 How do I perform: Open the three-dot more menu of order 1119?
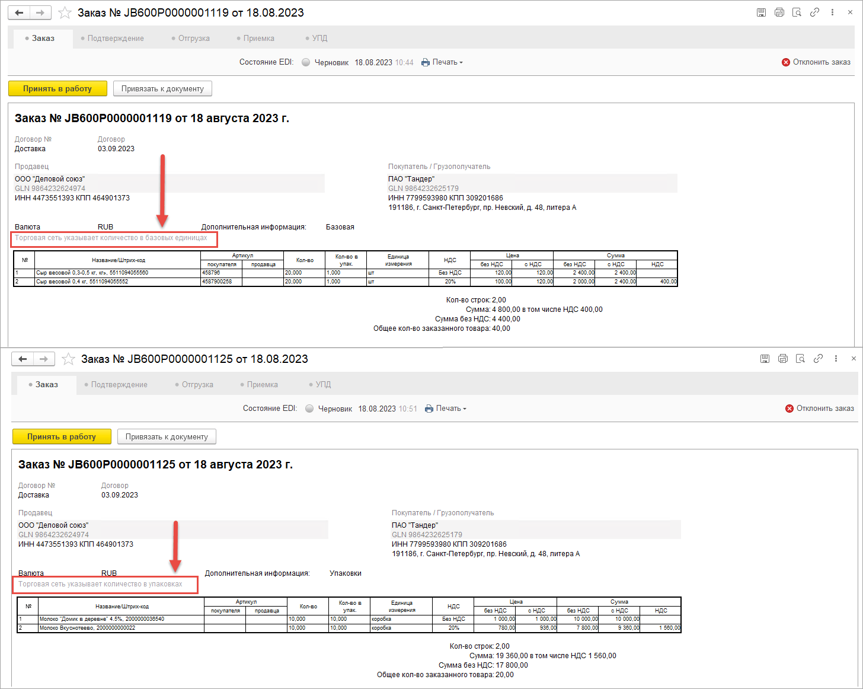[833, 12]
